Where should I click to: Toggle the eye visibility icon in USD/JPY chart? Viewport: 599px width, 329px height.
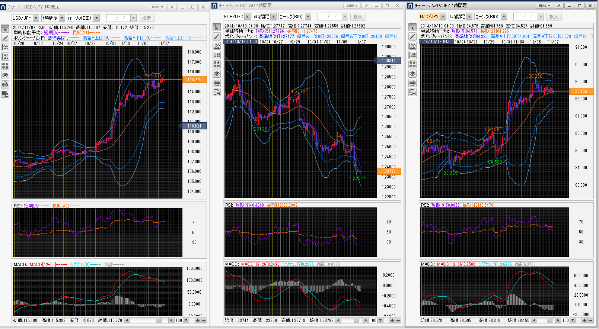[x=5, y=75]
